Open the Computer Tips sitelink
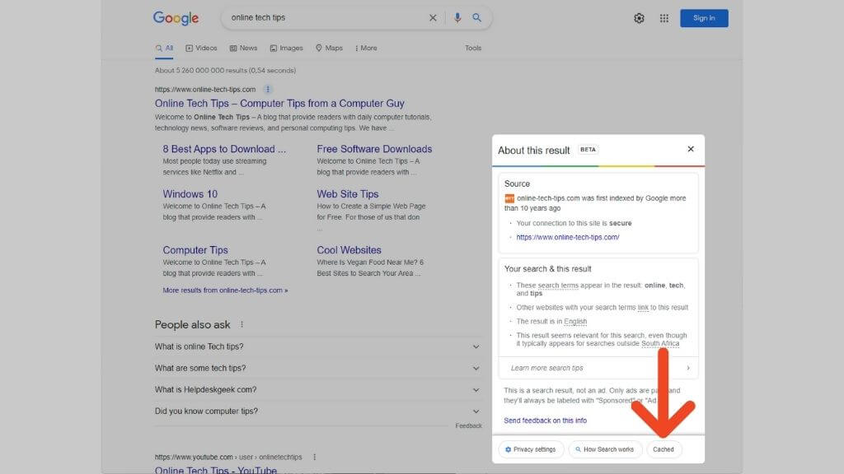 [195, 250]
